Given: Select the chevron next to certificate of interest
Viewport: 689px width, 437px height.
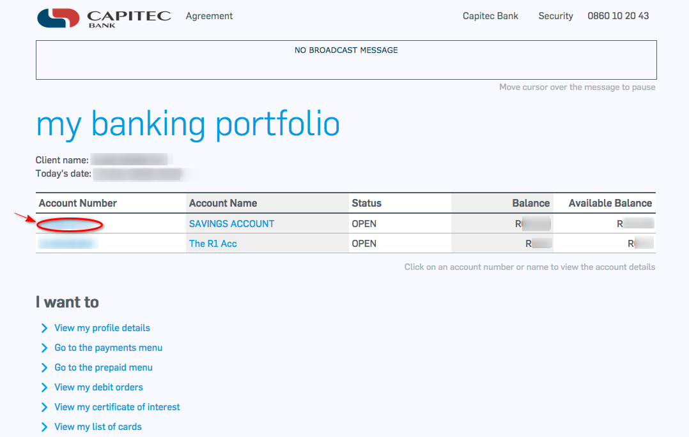Looking at the screenshot, I should pyautogui.click(x=43, y=407).
